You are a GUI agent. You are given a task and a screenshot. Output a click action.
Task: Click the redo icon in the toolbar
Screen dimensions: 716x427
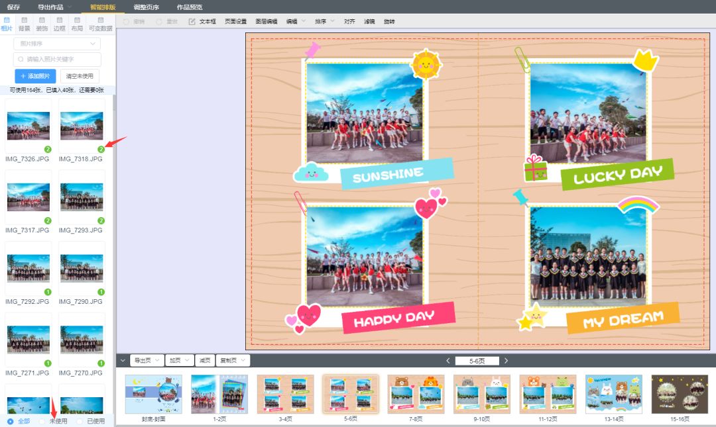tap(159, 21)
